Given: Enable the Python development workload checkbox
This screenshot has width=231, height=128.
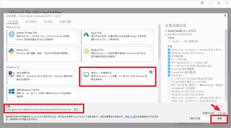Looking at the screenshot, I should (76, 49).
